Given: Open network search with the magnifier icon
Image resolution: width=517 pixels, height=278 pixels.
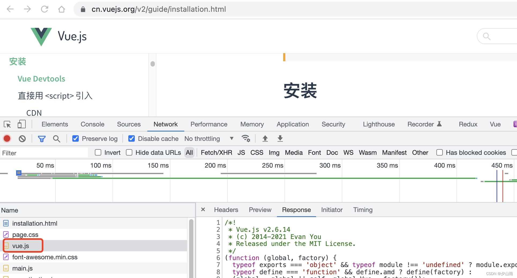Looking at the screenshot, I should tap(57, 139).
